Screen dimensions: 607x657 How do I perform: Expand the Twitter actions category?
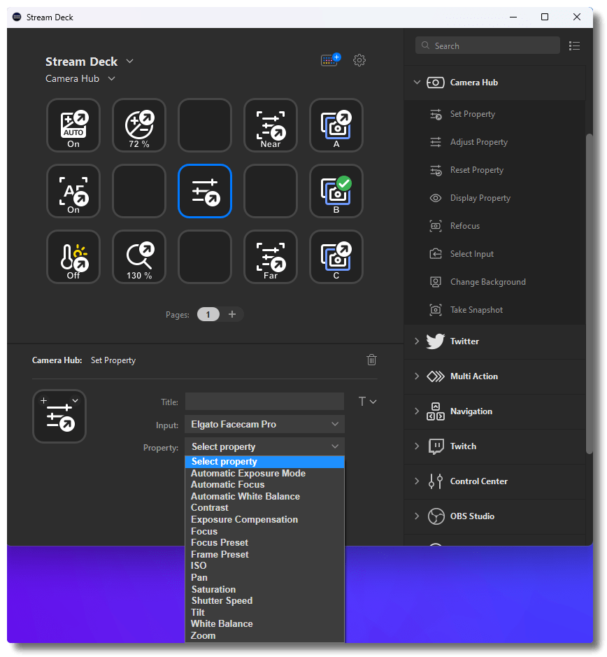coord(463,341)
